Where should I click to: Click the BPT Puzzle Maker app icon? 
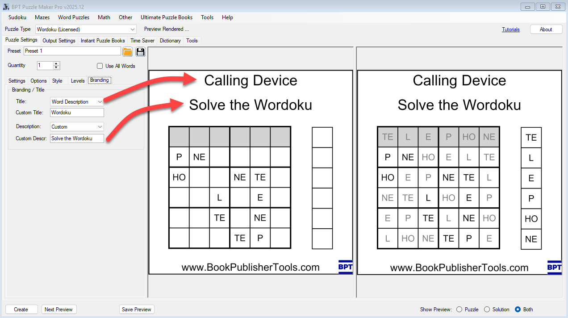click(6, 7)
